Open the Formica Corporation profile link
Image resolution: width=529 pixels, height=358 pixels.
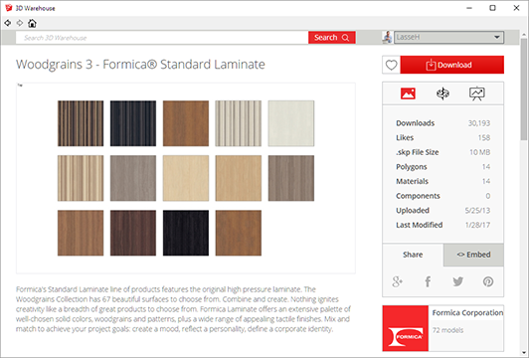(467, 313)
